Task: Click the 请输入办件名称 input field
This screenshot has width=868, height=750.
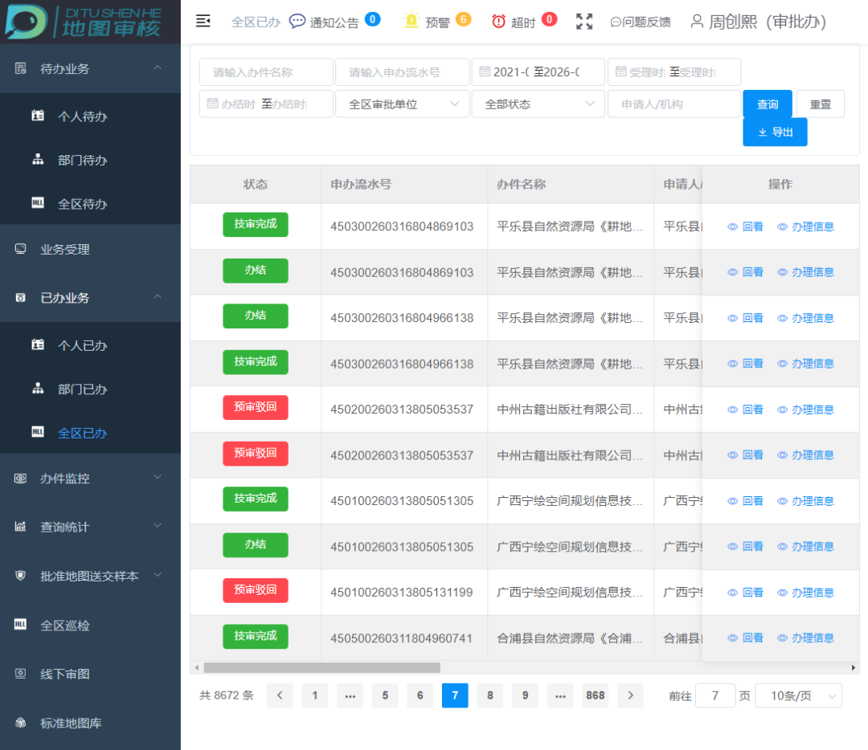Action: point(266,72)
